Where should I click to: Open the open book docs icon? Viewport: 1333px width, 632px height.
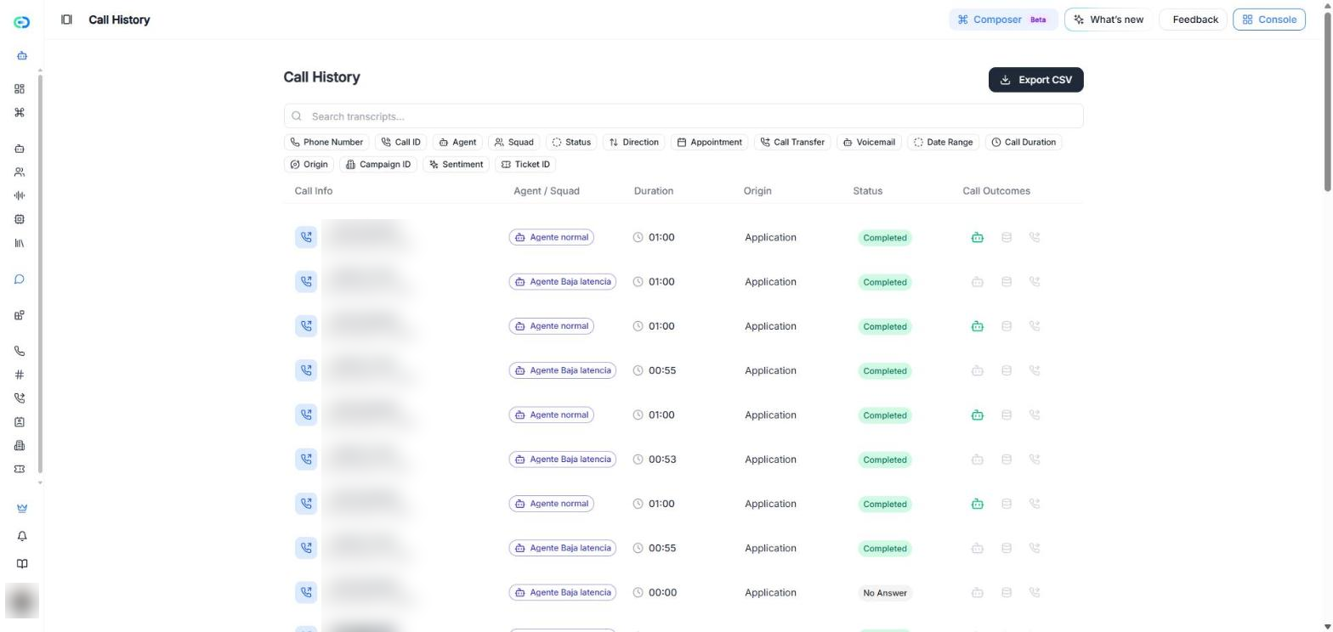(x=22, y=564)
